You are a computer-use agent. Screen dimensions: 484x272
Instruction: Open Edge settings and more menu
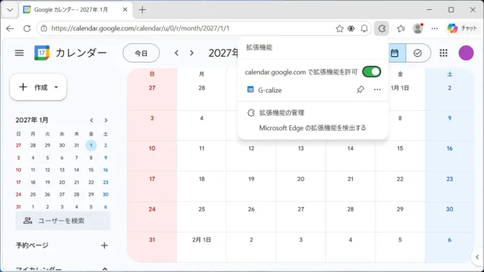click(434, 28)
